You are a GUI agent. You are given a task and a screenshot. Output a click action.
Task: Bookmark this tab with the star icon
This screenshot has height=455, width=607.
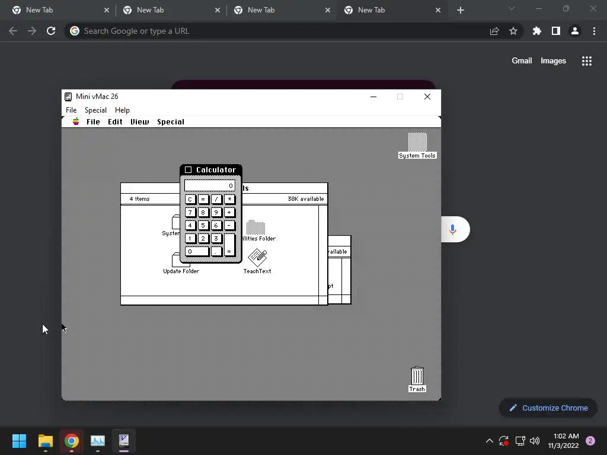(x=513, y=31)
